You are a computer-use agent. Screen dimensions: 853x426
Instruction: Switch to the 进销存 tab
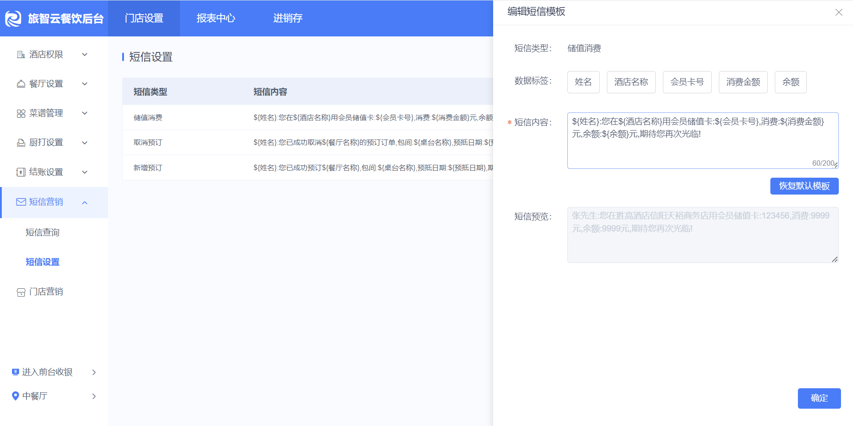coord(288,18)
